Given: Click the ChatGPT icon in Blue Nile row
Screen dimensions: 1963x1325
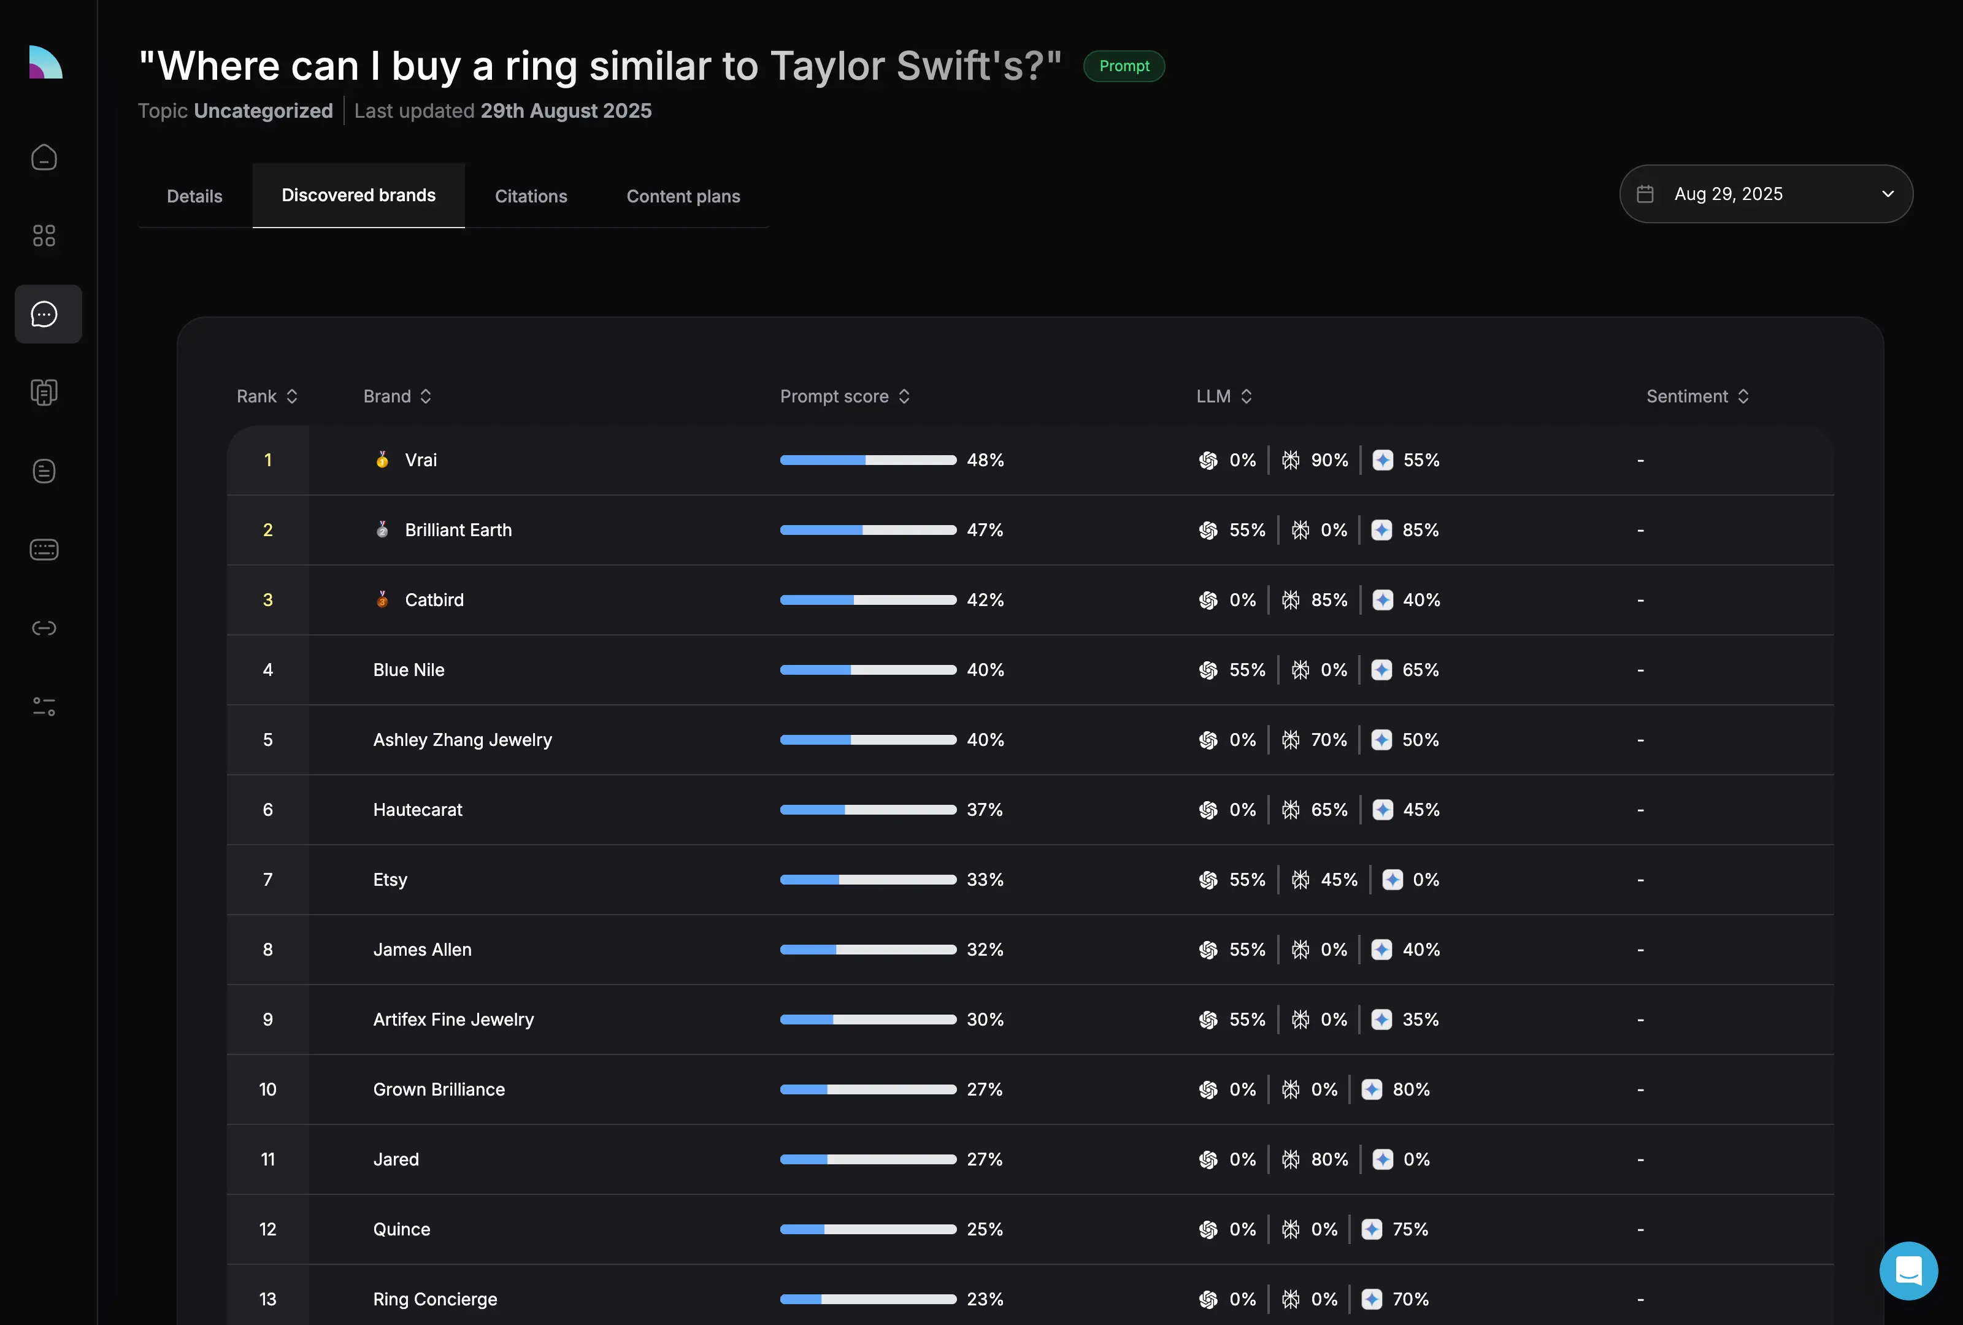Looking at the screenshot, I should [1208, 670].
